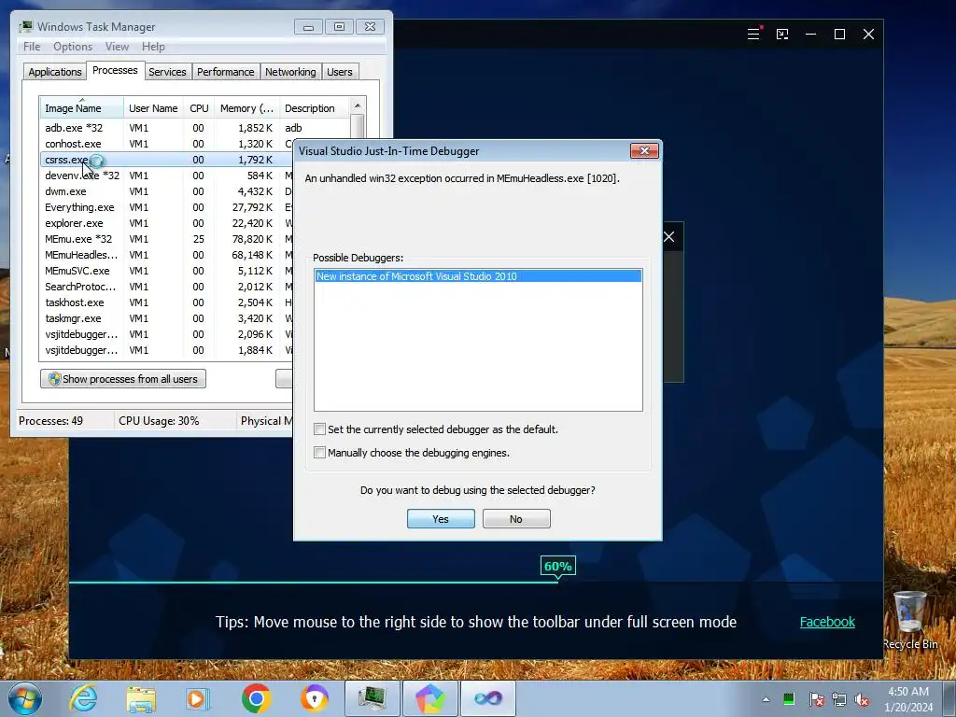This screenshot has width=956, height=717.
Task: Sort by Memory column header
Action: point(246,108)
